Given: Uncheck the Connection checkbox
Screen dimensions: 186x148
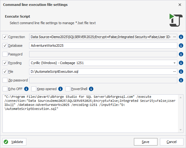Looking at the screenshot, I should (5, 37).
